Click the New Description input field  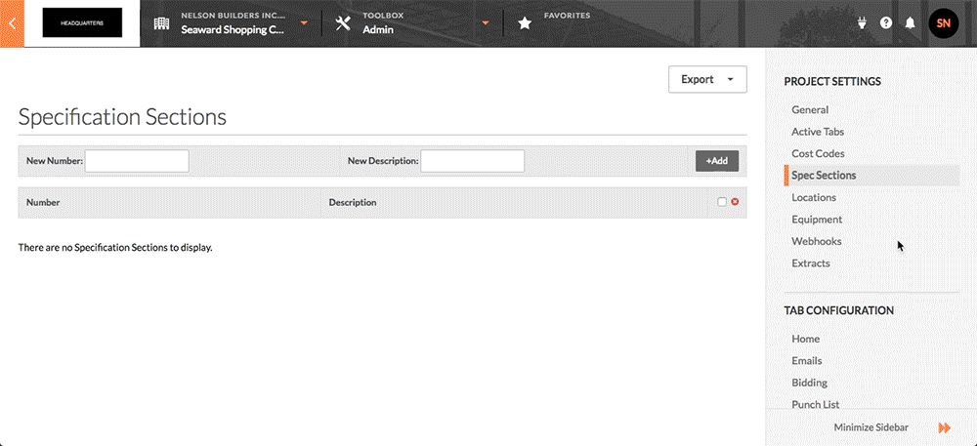(x=472, y=161)
